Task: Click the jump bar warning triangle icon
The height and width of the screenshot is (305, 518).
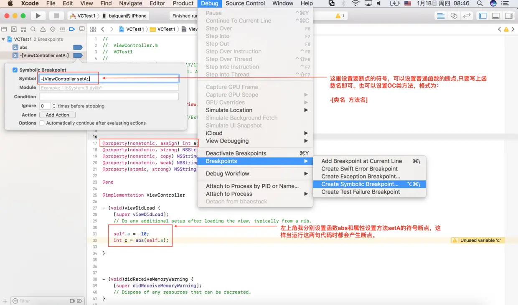Action: (x=506, y=29)
